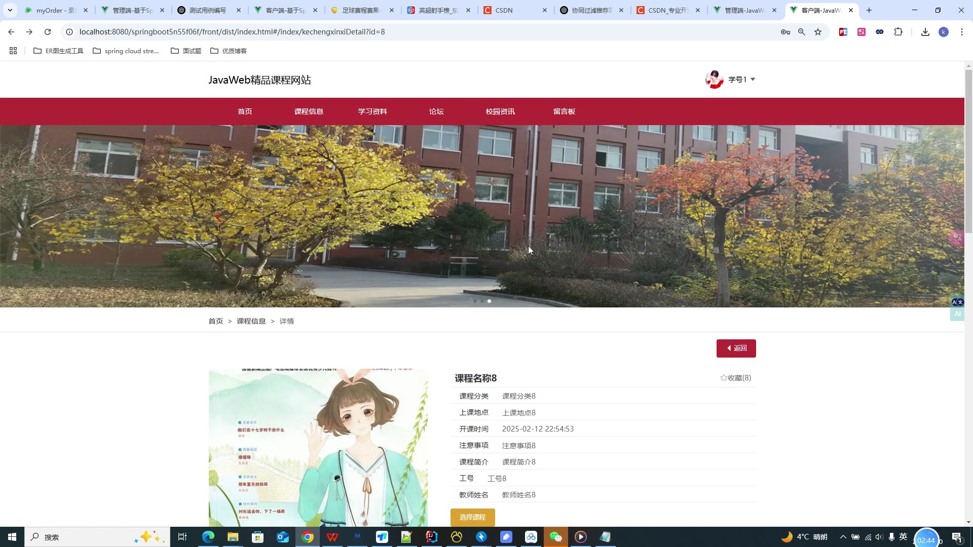The image size is (973, 547).
Task: Bookmark this page with star icon
Action: click(x=818, y=32)
